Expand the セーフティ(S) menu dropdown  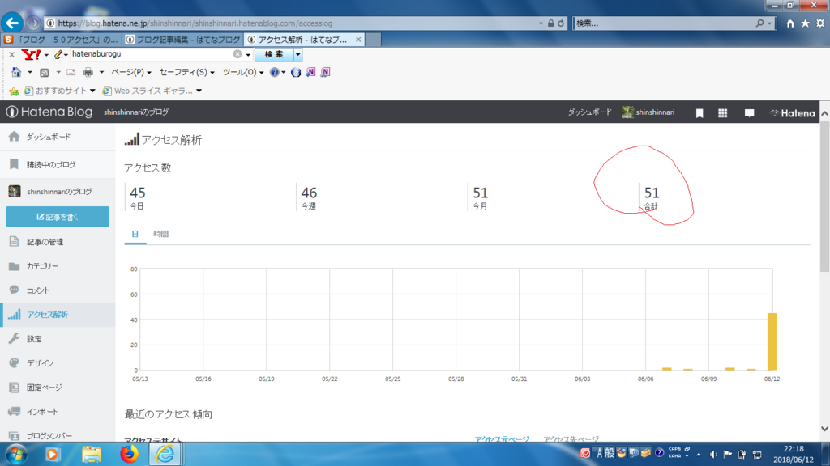(x=187, y=72)
